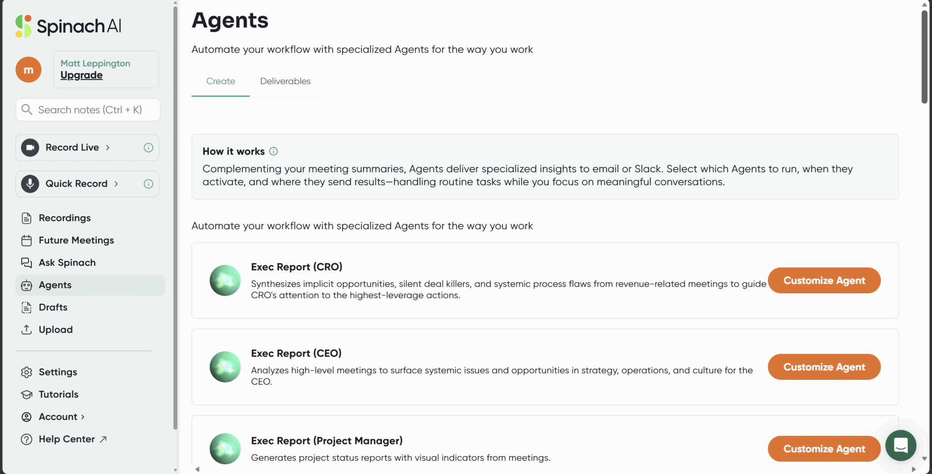Select the Create tab
Viewport: 932px width, 474px height.
tap(221, 82)
